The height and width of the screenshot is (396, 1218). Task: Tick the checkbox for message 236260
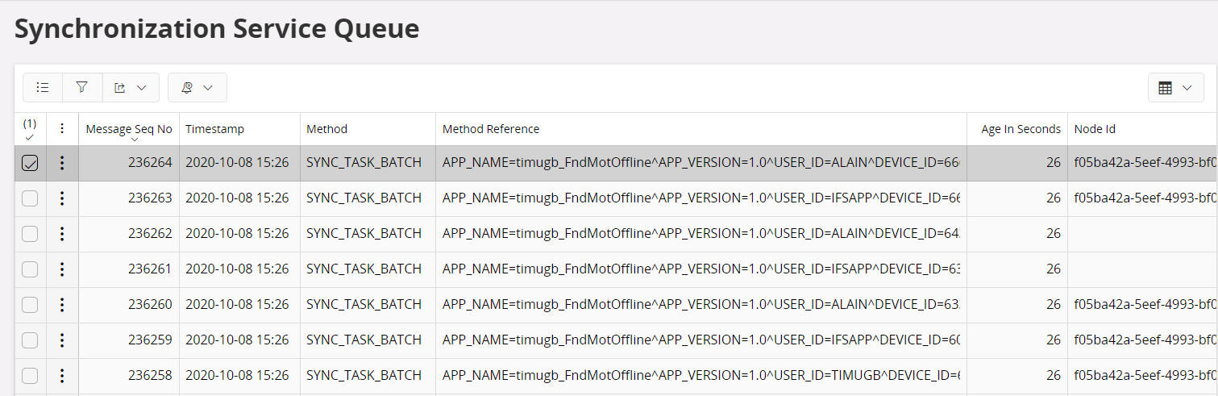[30, 305]
